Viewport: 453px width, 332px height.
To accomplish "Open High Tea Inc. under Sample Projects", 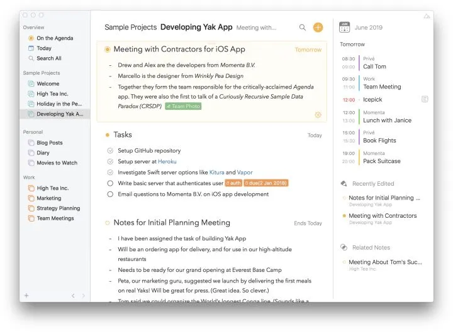I will [48, 94].
